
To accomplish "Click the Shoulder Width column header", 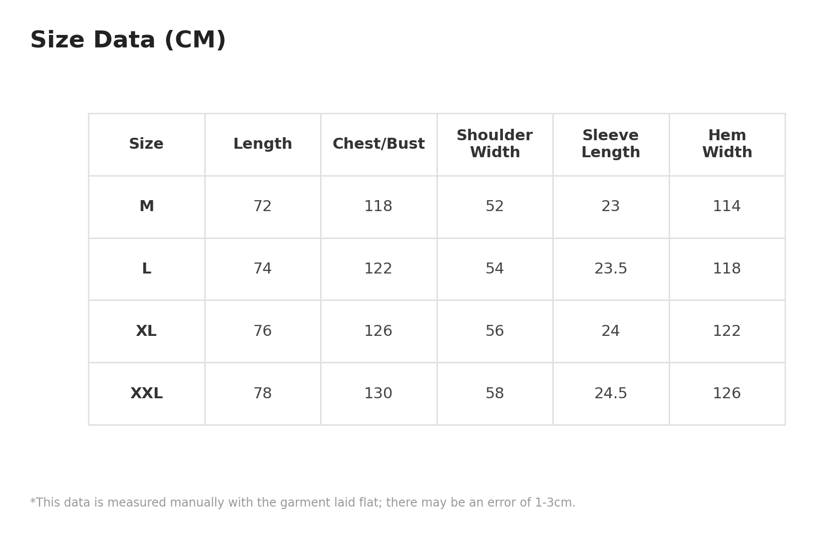I will pos(495,144).
